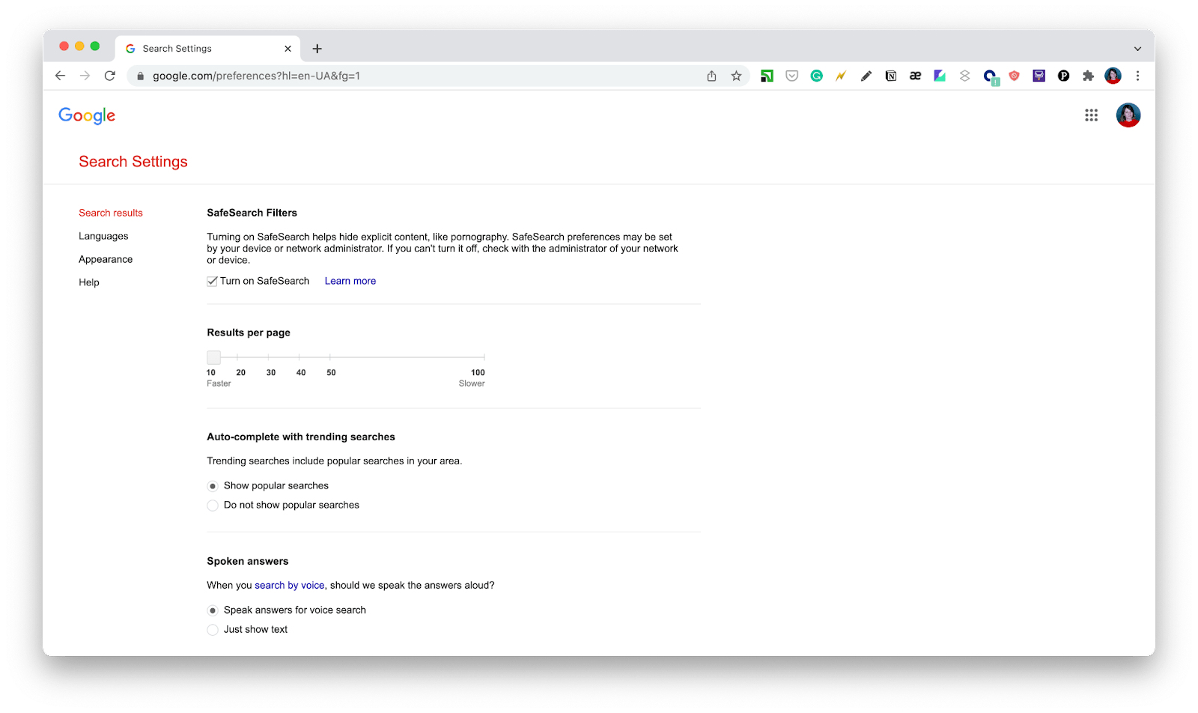1198x713 pixels.
Task: Open the search by voice link
Action: point(290,585)
